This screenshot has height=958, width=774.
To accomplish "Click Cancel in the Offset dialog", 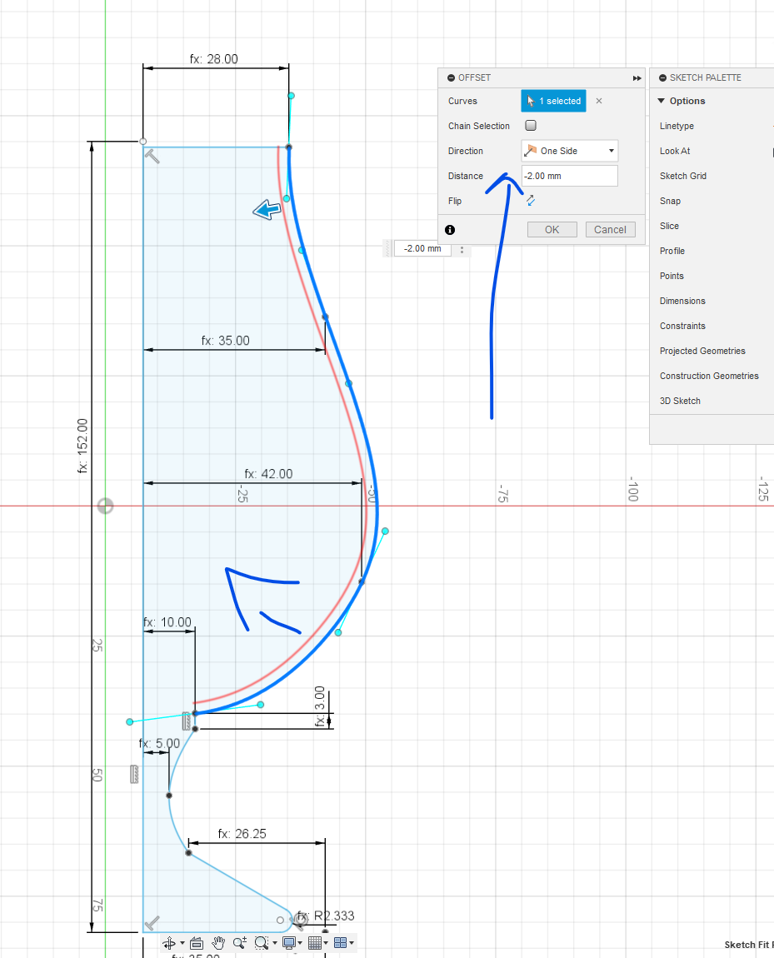I will [x=610, y=230].
